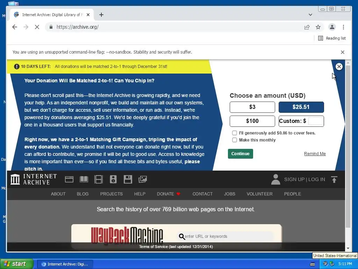Screen dimensions: 358x269
Task: Click the page scrollbar up arrow
Action: coord(348,63)
